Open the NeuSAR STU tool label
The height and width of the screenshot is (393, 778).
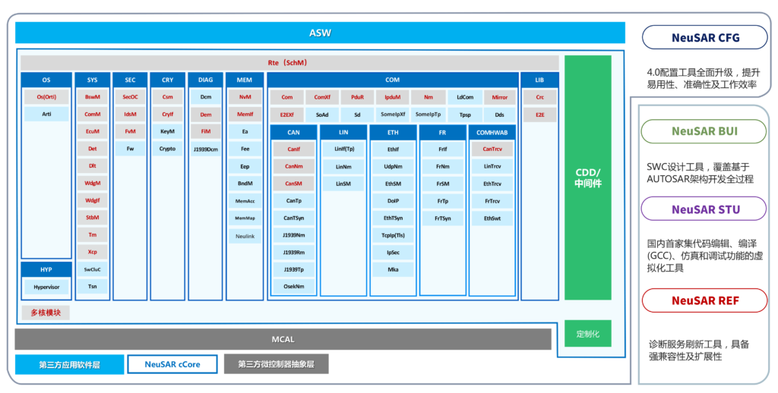[x=705, y=209]
